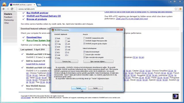Enable Uzayan işlev menüleri checkbox
This screenshot has width=184, height=103.
pos(84,55)
